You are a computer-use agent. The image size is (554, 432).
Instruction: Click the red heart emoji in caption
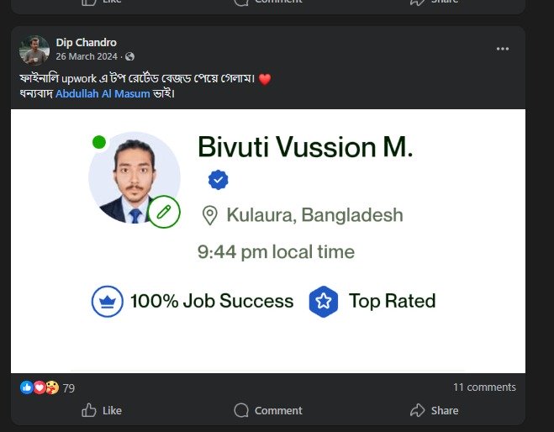(x=266, y=79)
